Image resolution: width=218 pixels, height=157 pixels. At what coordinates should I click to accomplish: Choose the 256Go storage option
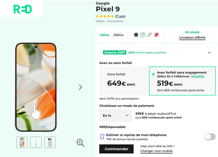[x=119, y=35]
